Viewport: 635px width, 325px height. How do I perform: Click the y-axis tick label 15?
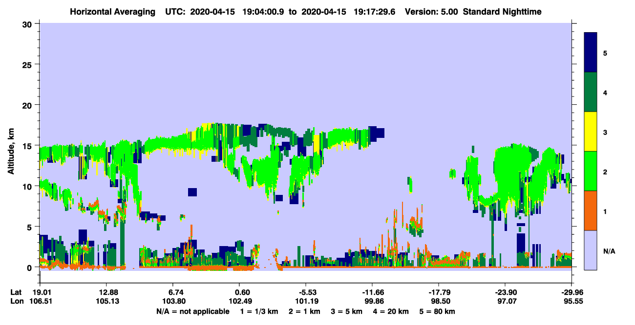[28, 146]
